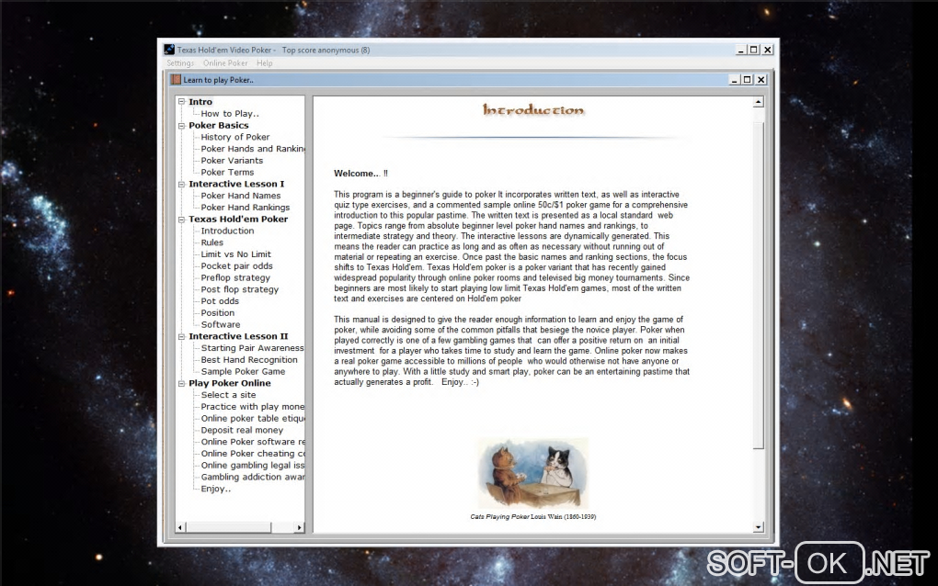Screen dimensions: 938x586
Task: Click the tree panel scroll right arrow
Action: point(299,527)
